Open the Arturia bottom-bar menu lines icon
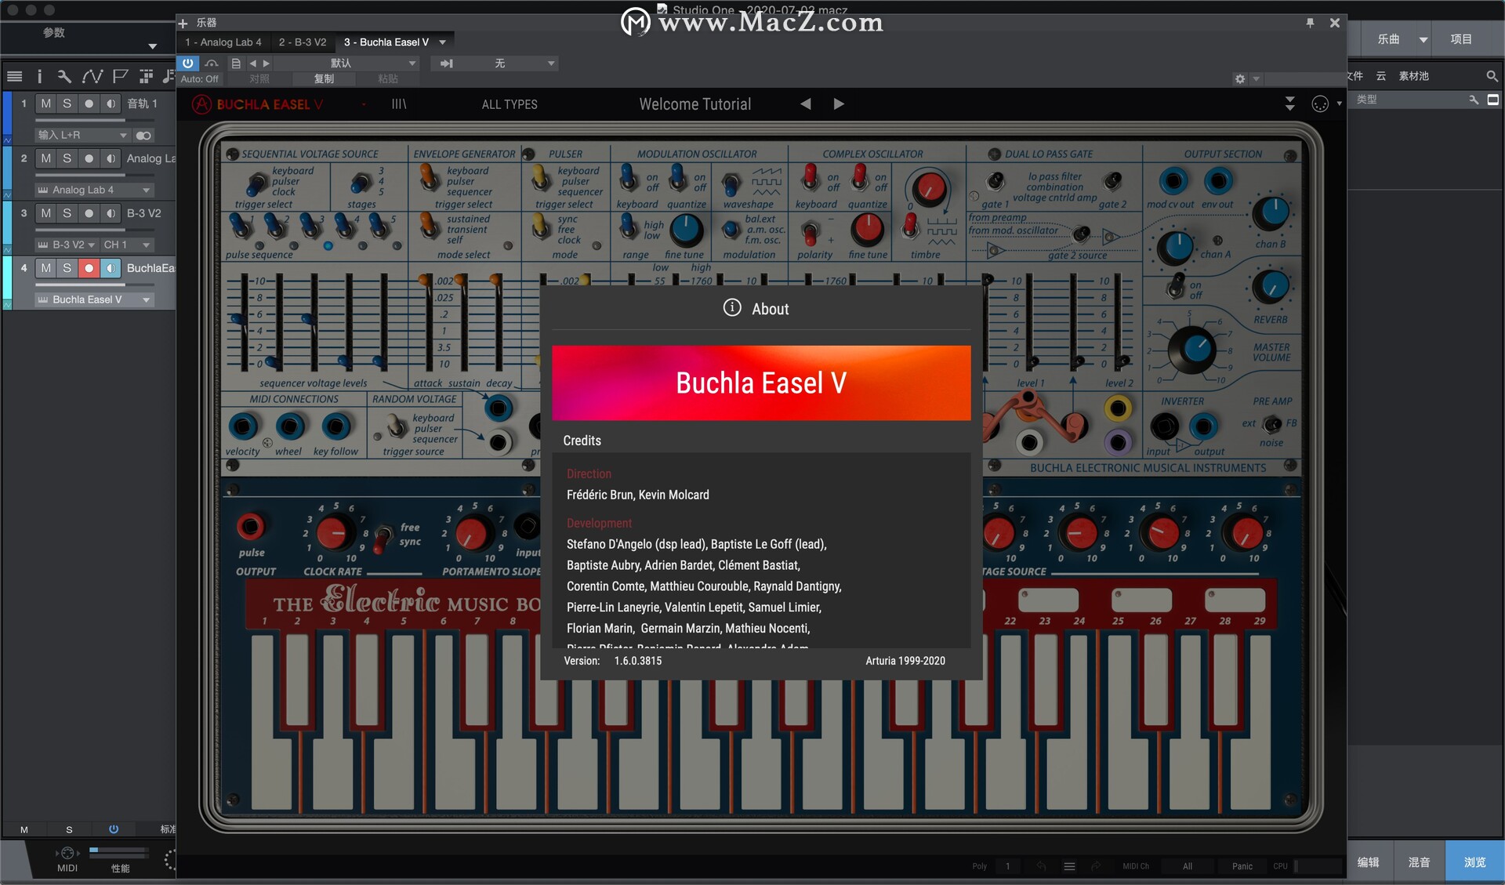 click(x=1069, y=866)
